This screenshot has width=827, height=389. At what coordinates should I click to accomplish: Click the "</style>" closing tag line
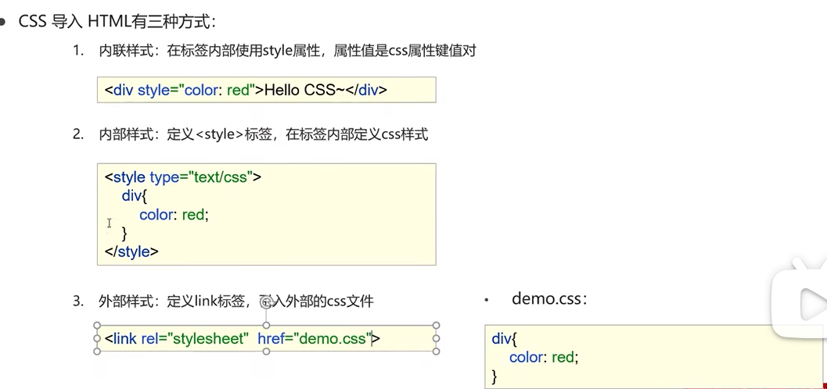point(131,252)
